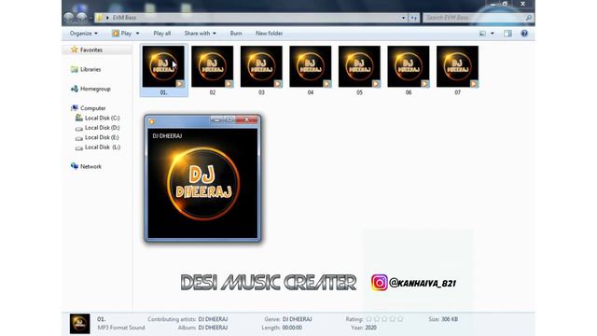Click the Forward navigation button
Viewport: 597px width, 336px height.
click(81, 18)
